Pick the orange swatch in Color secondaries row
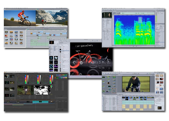The image size is (169, 121). pyautogui.click(x=55, y=78)
